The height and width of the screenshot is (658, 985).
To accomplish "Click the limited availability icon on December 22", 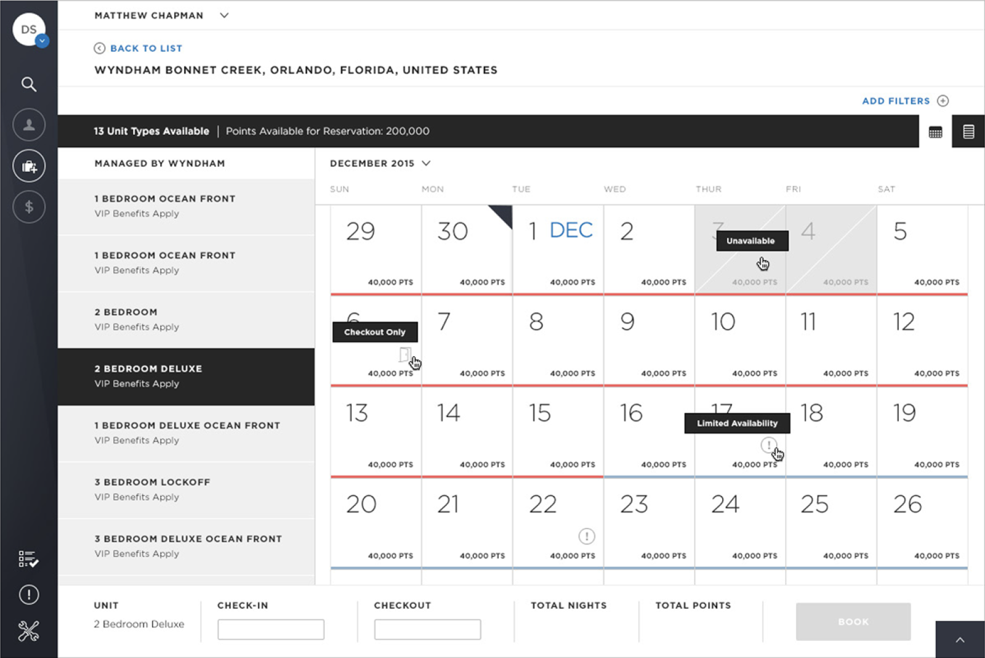I will 586,537.
